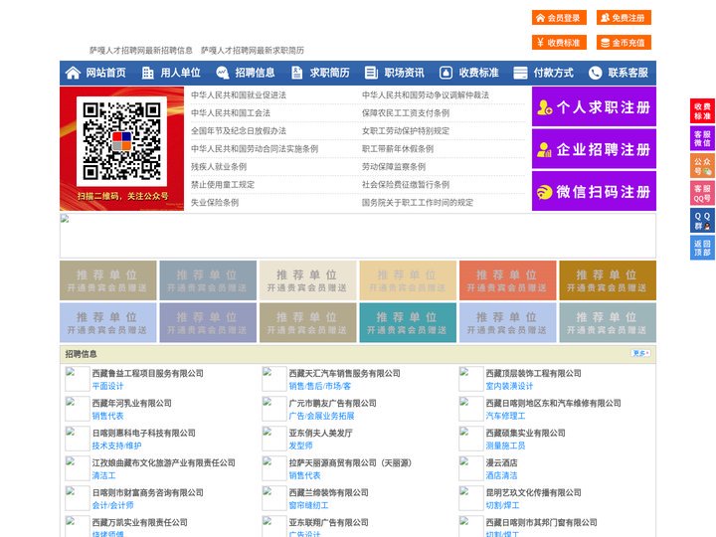This screenshot has height=537, width=716.
Task: Open job 平面设计
Action: (x=107, y=386)
